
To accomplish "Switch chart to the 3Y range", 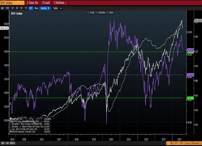I will point(17,8).
